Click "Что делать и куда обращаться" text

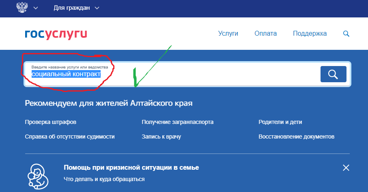pos(104,179)
